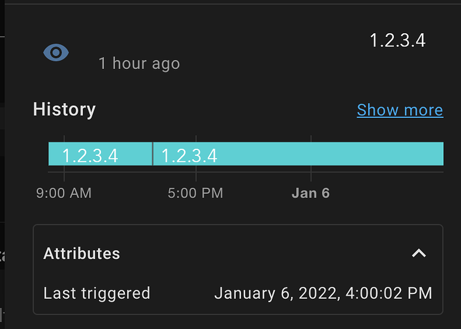Viewport: 461px width, 329px height.
Task: Click the History heading
Action: tap(64, 109)
